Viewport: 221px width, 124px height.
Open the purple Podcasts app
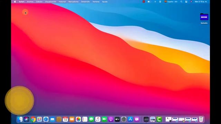coord(111,120)
